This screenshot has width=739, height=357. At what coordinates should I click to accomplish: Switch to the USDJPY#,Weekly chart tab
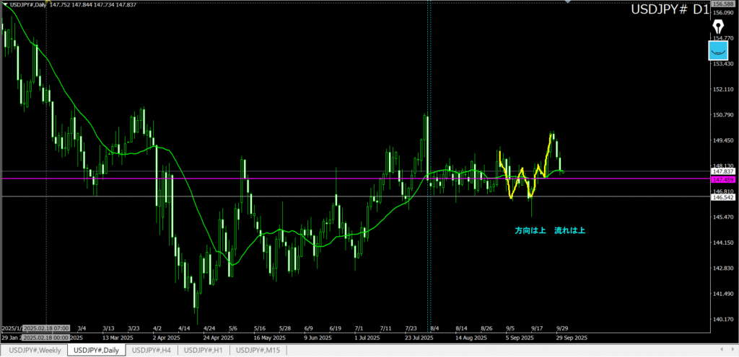click(34, 350)
